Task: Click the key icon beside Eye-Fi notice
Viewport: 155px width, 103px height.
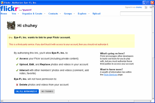Action: click(11, 38)
